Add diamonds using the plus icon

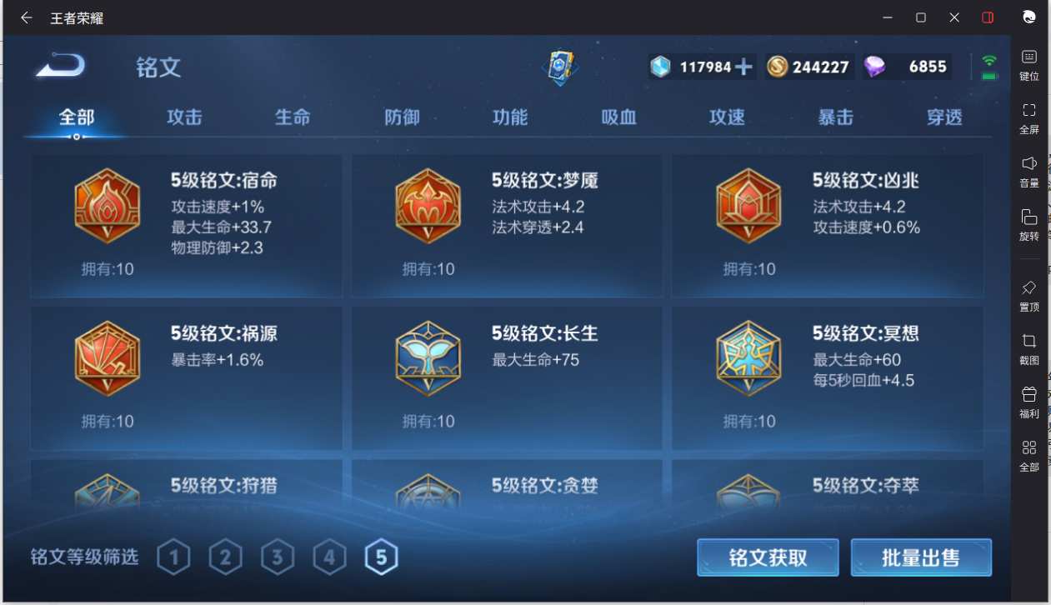(743, 67)
